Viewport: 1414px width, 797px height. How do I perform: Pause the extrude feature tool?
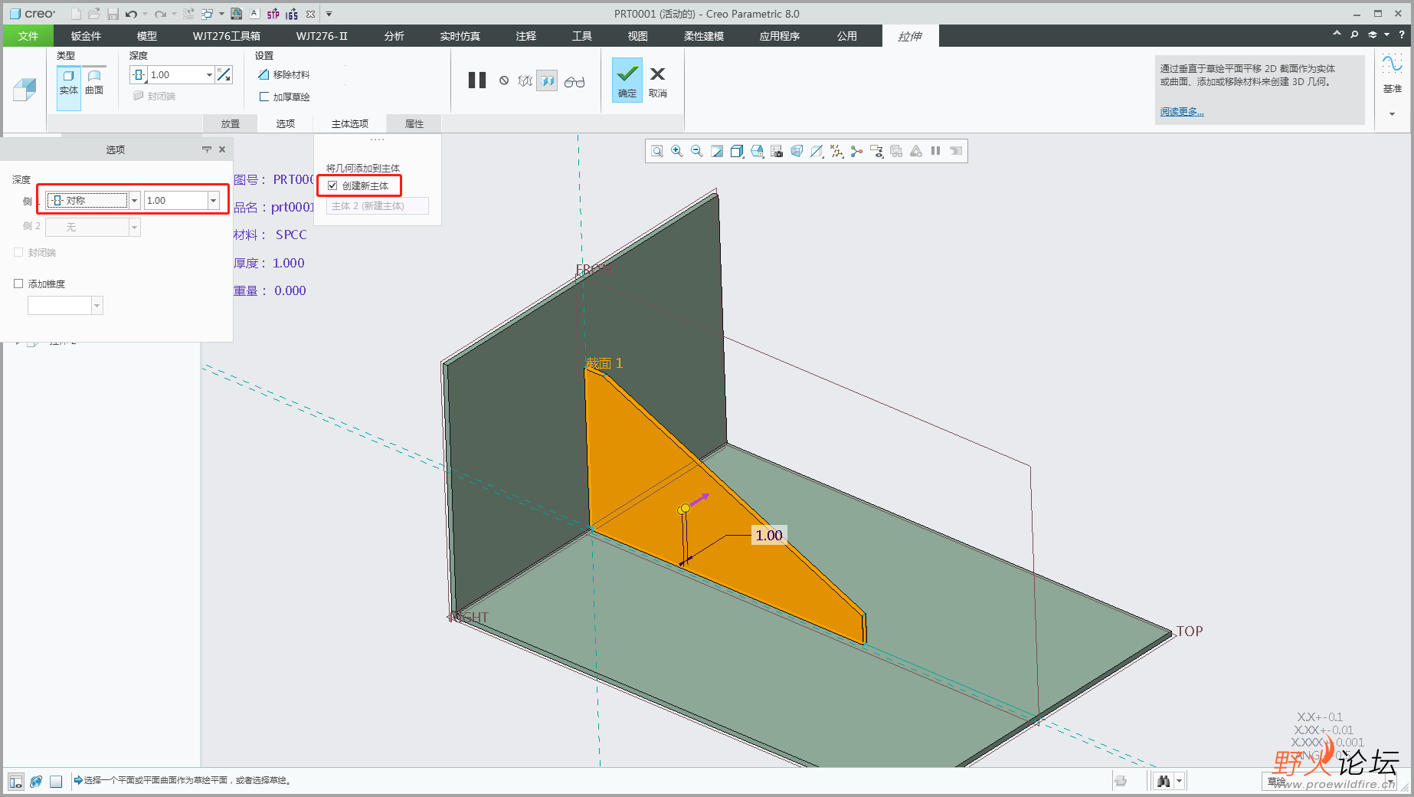pyautogui.click(x=477, y=80)
